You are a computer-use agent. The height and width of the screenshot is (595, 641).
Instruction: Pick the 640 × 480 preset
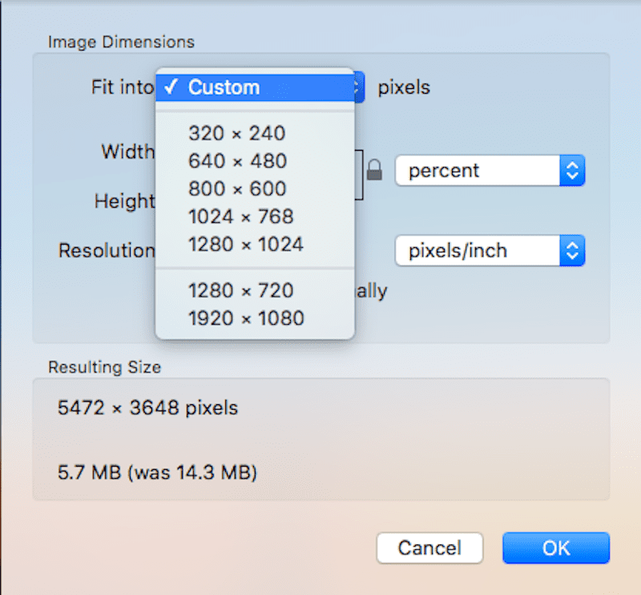[x=237, y=161]
